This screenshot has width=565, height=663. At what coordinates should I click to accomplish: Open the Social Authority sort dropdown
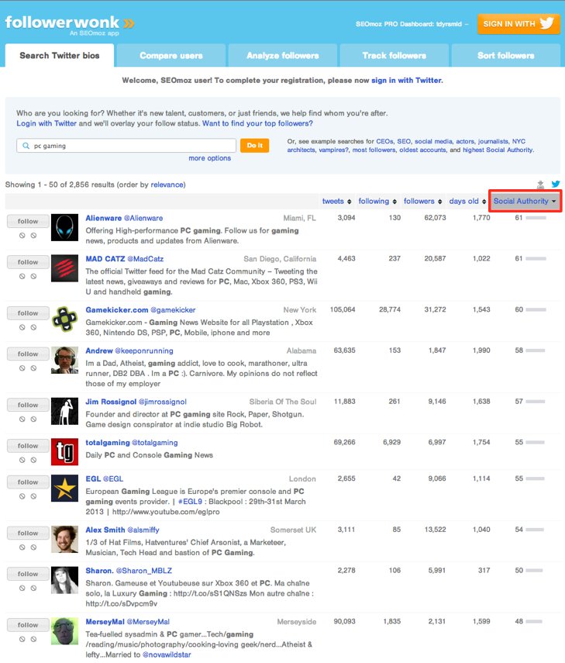[525, 202]
